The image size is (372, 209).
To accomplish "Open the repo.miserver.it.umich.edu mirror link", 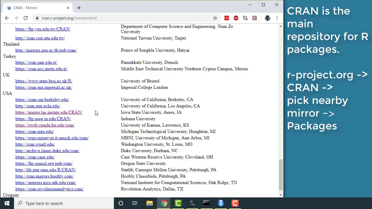I will 52,138.
